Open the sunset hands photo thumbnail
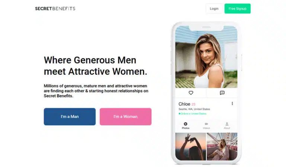Screen dimensions: 286x167 coord(191,147)
